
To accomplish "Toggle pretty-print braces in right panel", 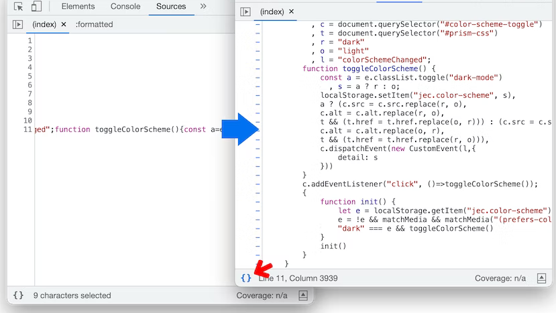I will coord(246,277).
